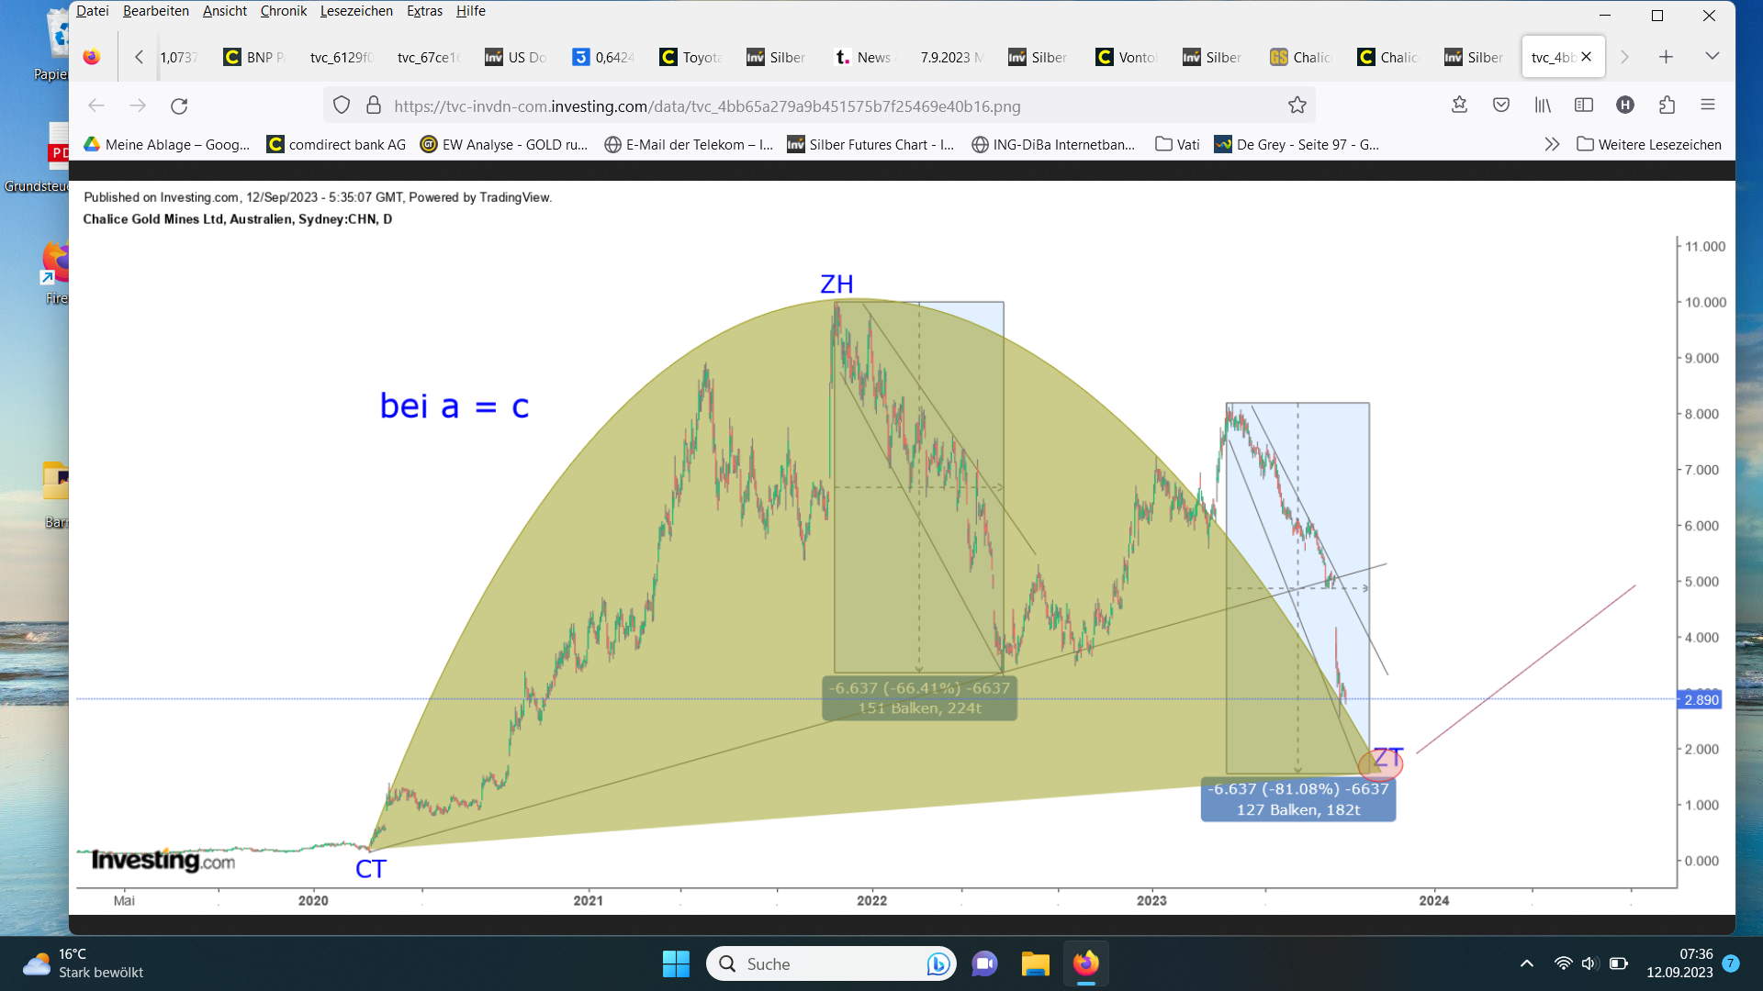The width and height of the screenshot is (1763, 991).
Task: Toggle the sidebar view icon
Action: tap(1584, 105)
